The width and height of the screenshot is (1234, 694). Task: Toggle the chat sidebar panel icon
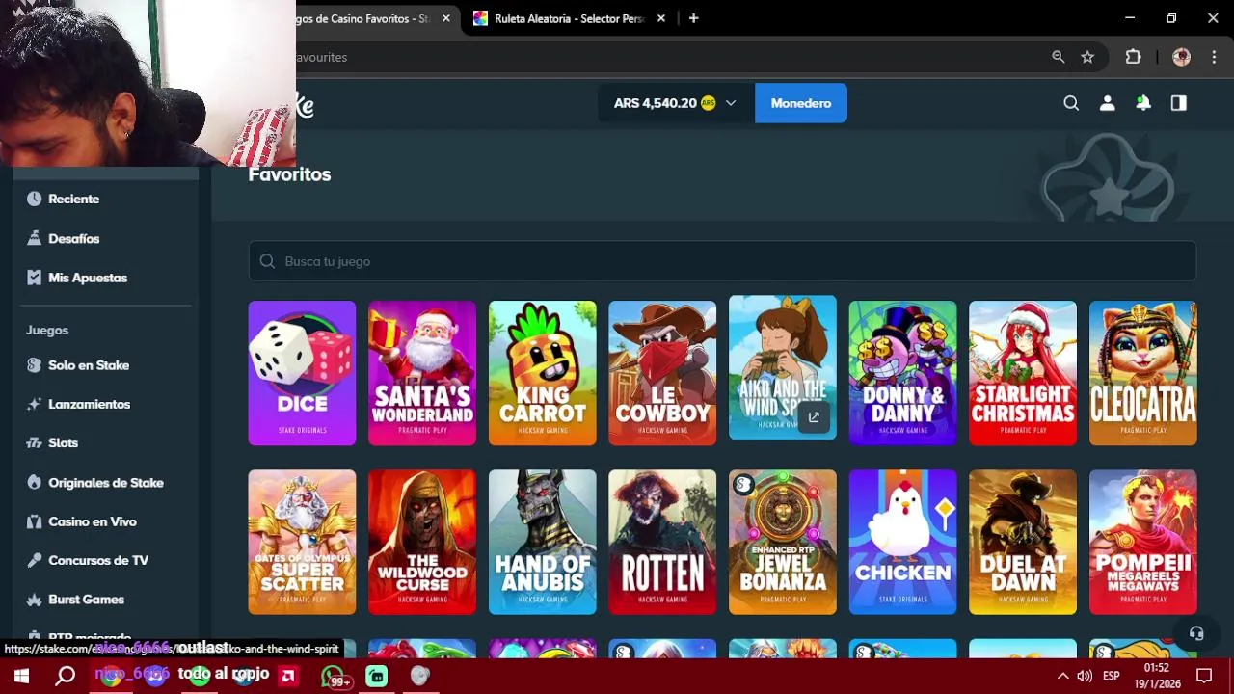pyautogui.click(x=1178, y=103)
